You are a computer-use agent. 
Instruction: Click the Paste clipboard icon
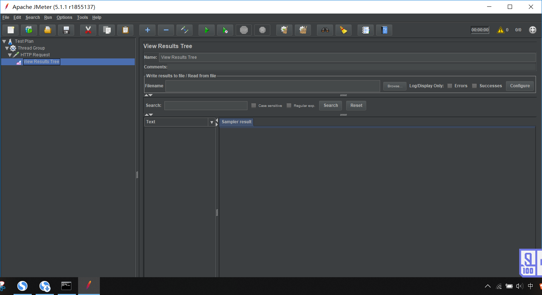point(125,30)
